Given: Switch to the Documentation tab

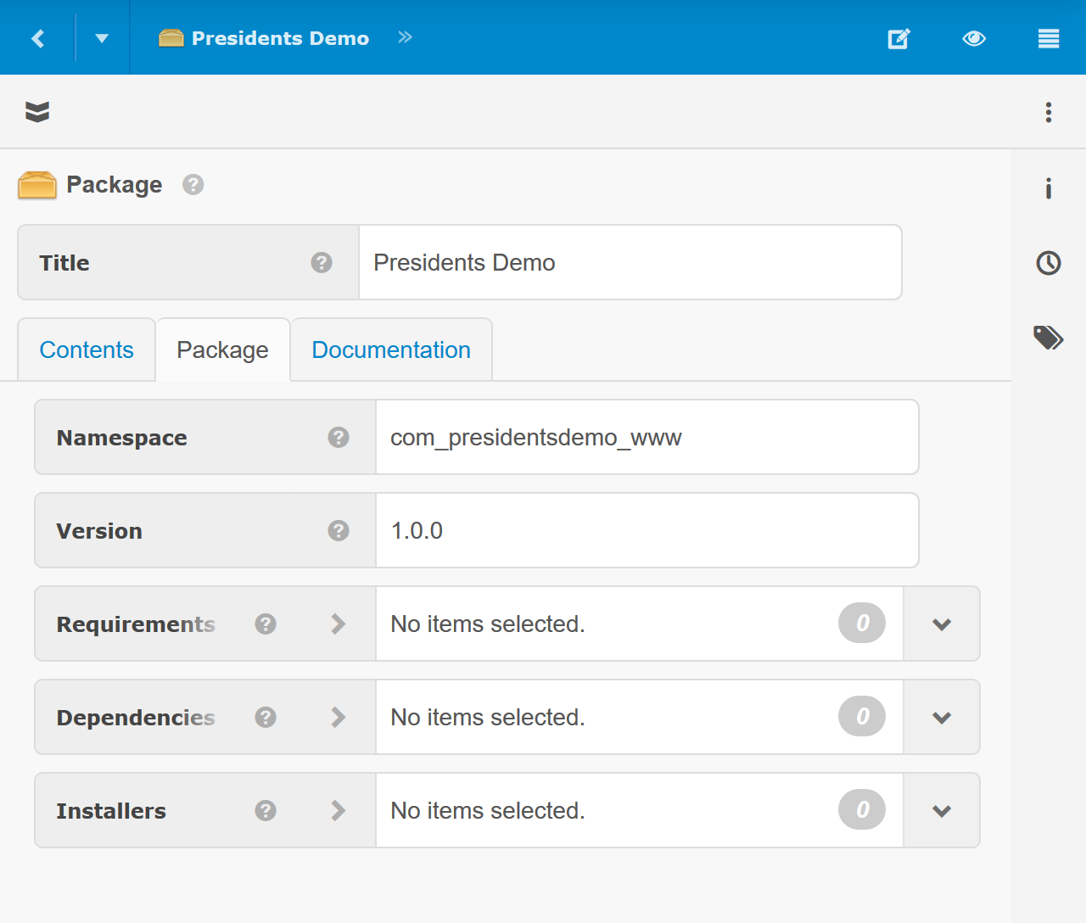Looking at the screenshot, I should [391, 350].
